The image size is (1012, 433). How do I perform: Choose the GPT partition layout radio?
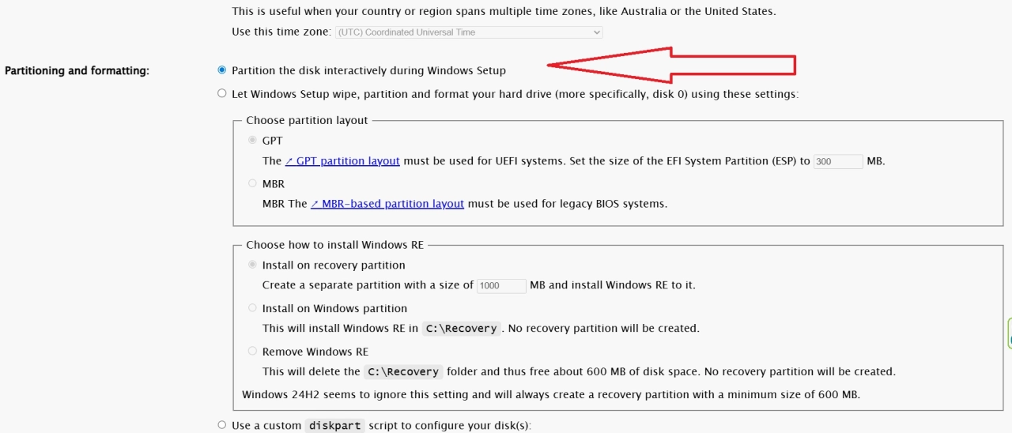click(x=253, y=141)
